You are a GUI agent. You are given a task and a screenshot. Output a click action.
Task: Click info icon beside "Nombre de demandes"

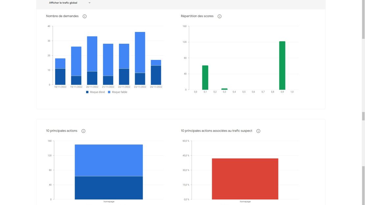coord(85,16)
